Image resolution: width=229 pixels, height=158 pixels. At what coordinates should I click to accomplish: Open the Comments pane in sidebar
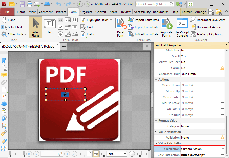(x=4, y=75)
